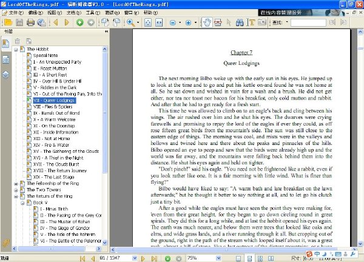
Task: Open the 编辑 (Edit) menu
Action: click(x=35, y=13)
